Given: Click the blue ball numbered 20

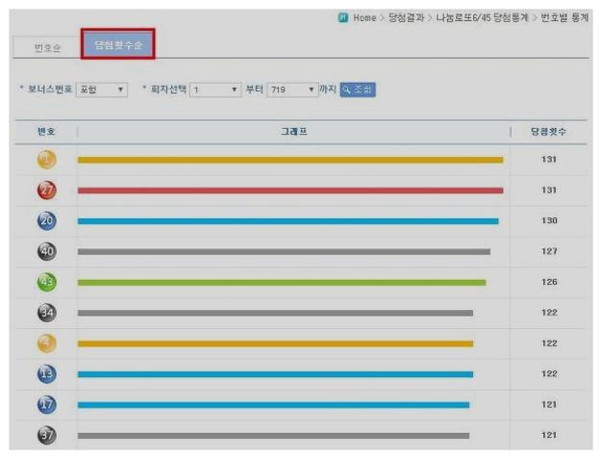Looking at the screenshot, I should (47, 221).
